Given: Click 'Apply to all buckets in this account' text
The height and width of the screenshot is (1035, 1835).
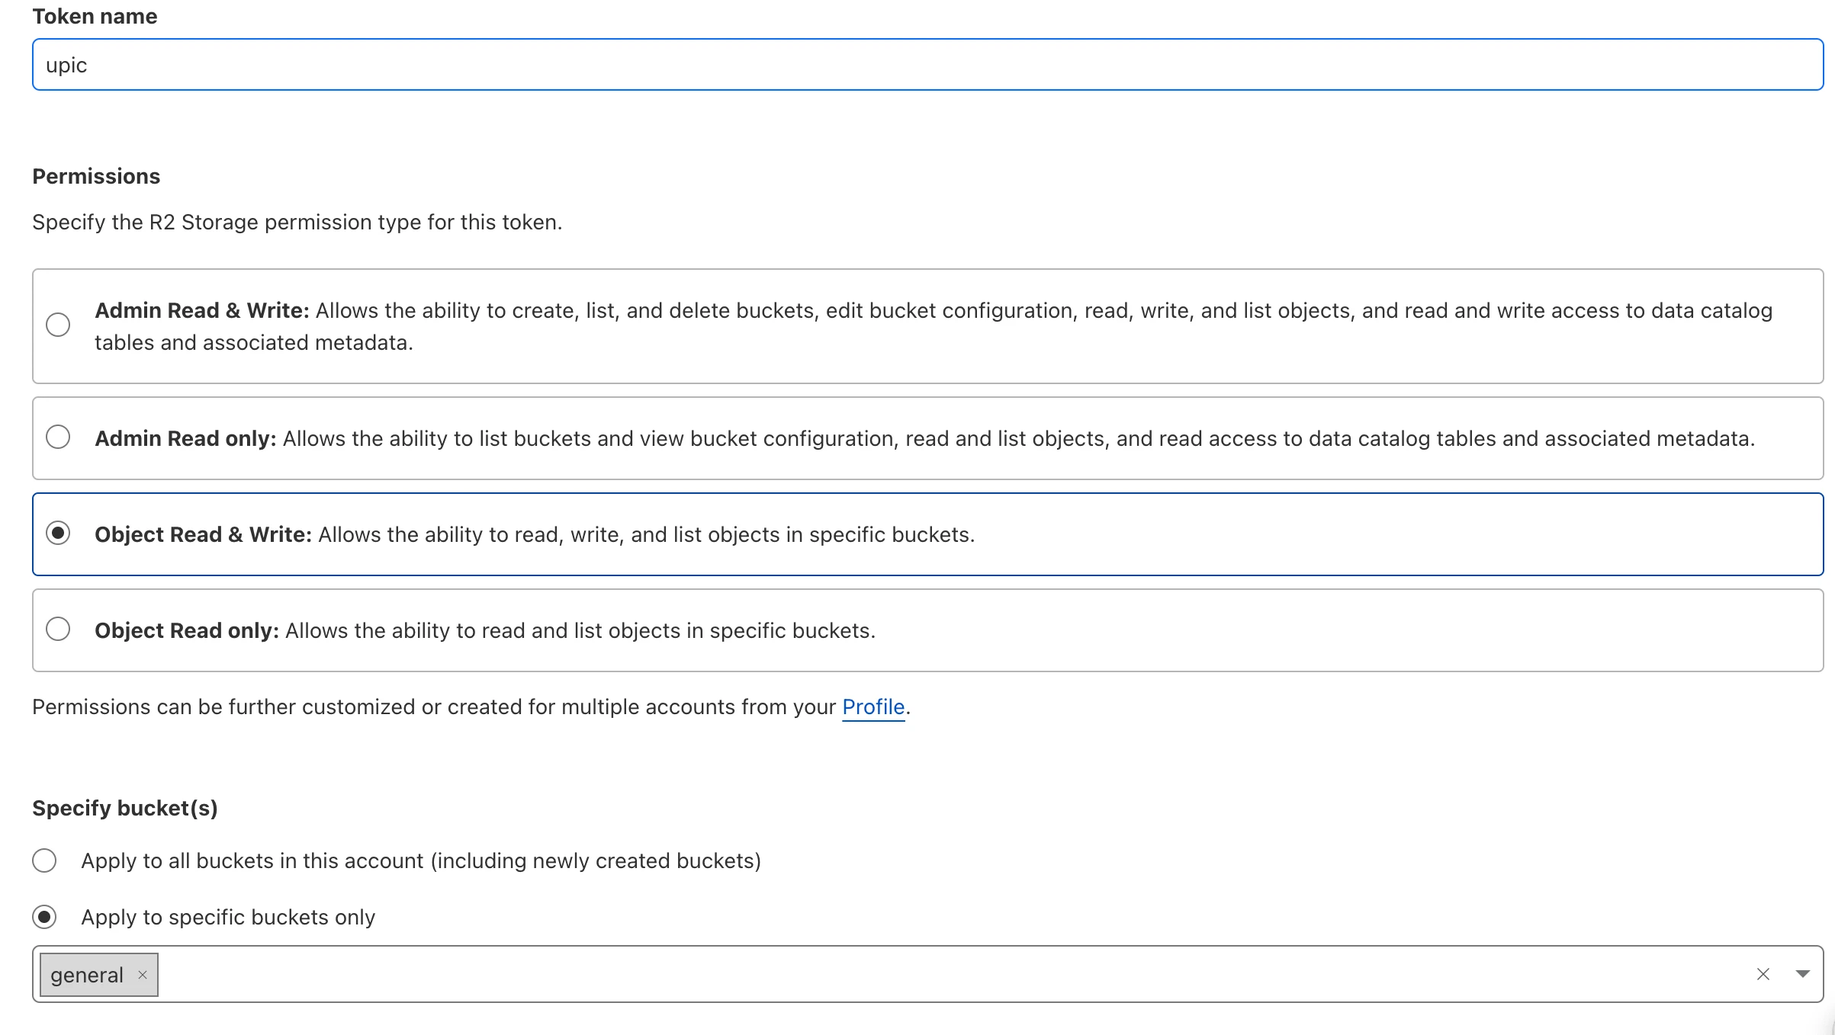Looking at the screenshot, I should 421,860.
